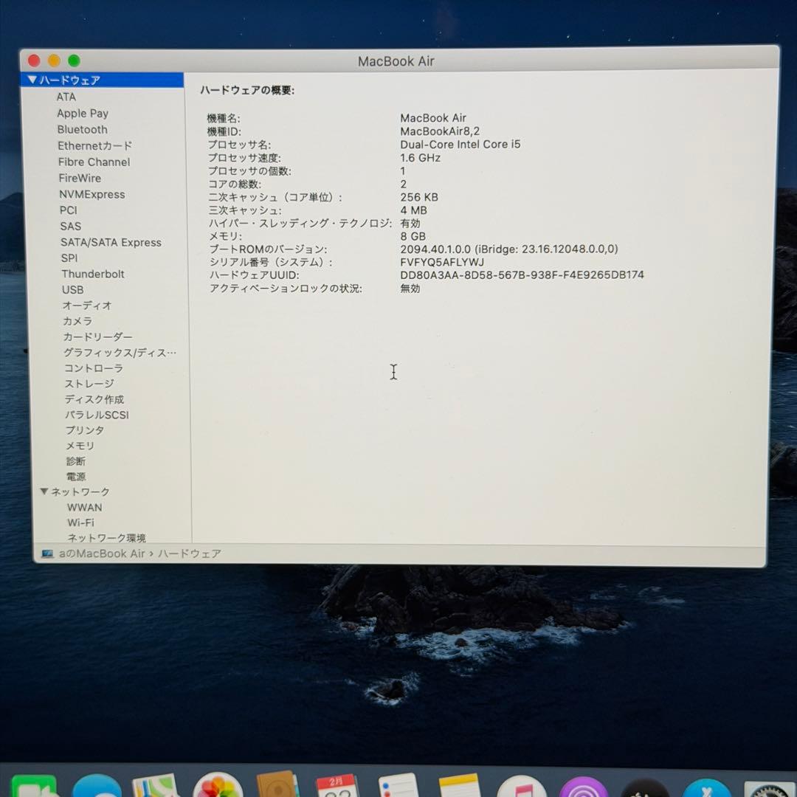The height and width of the screenshot is (797, 797).
Task: Minimize window with the yellow button
Action: (x=54, y=61)
